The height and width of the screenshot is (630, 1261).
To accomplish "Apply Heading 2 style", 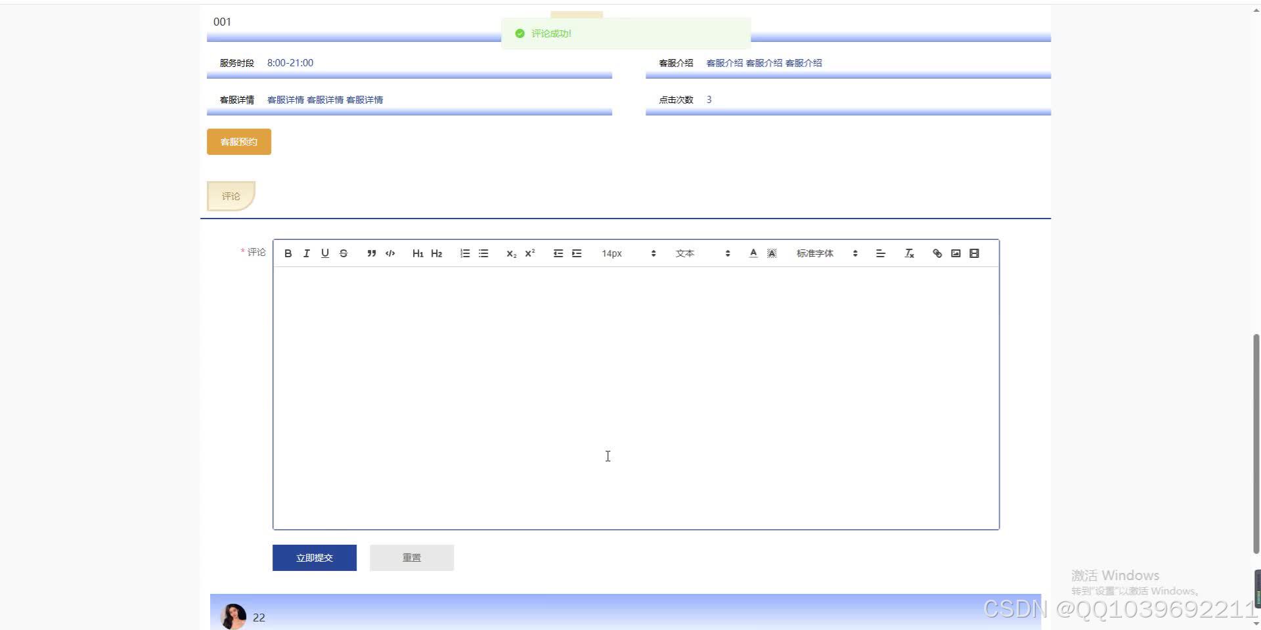I will [x=436, y=253].
